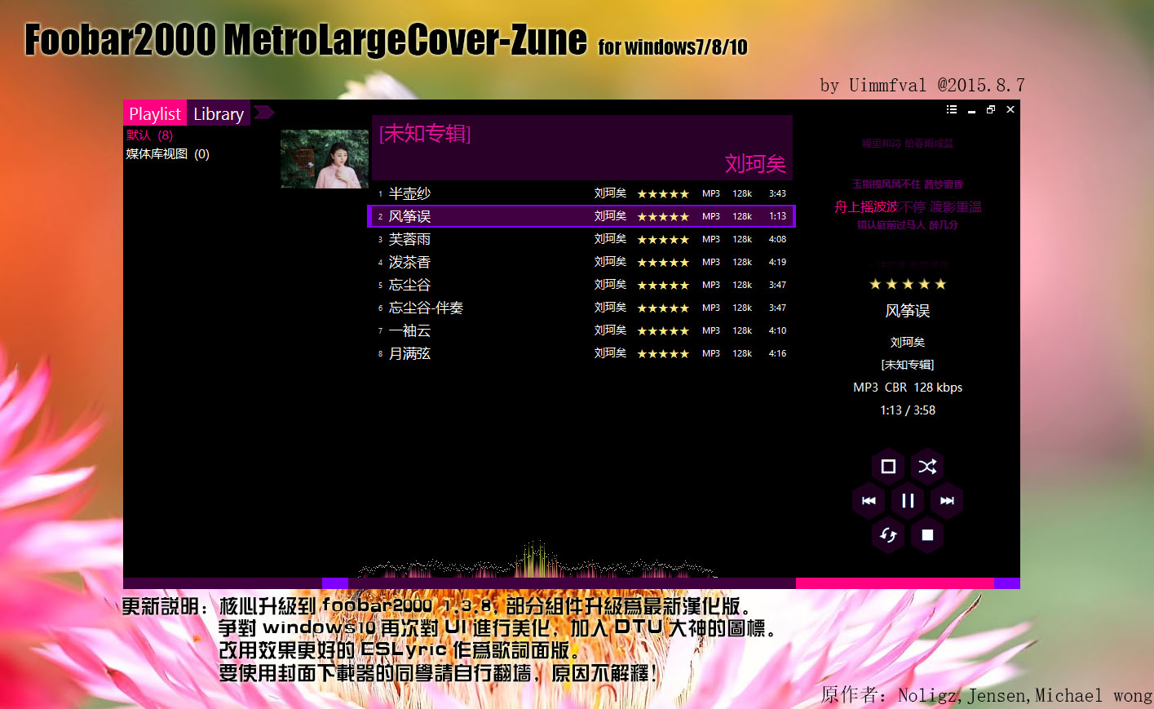1154x709 pixels.
Task: Select track 6 忘尘谷-伴奏
Action: tap(581, 308)
